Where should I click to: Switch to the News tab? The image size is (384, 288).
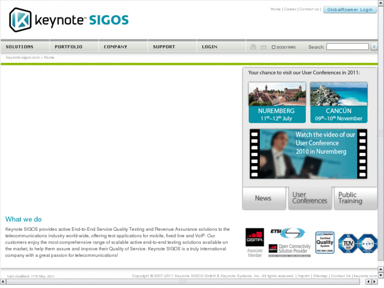click(264, 198)
